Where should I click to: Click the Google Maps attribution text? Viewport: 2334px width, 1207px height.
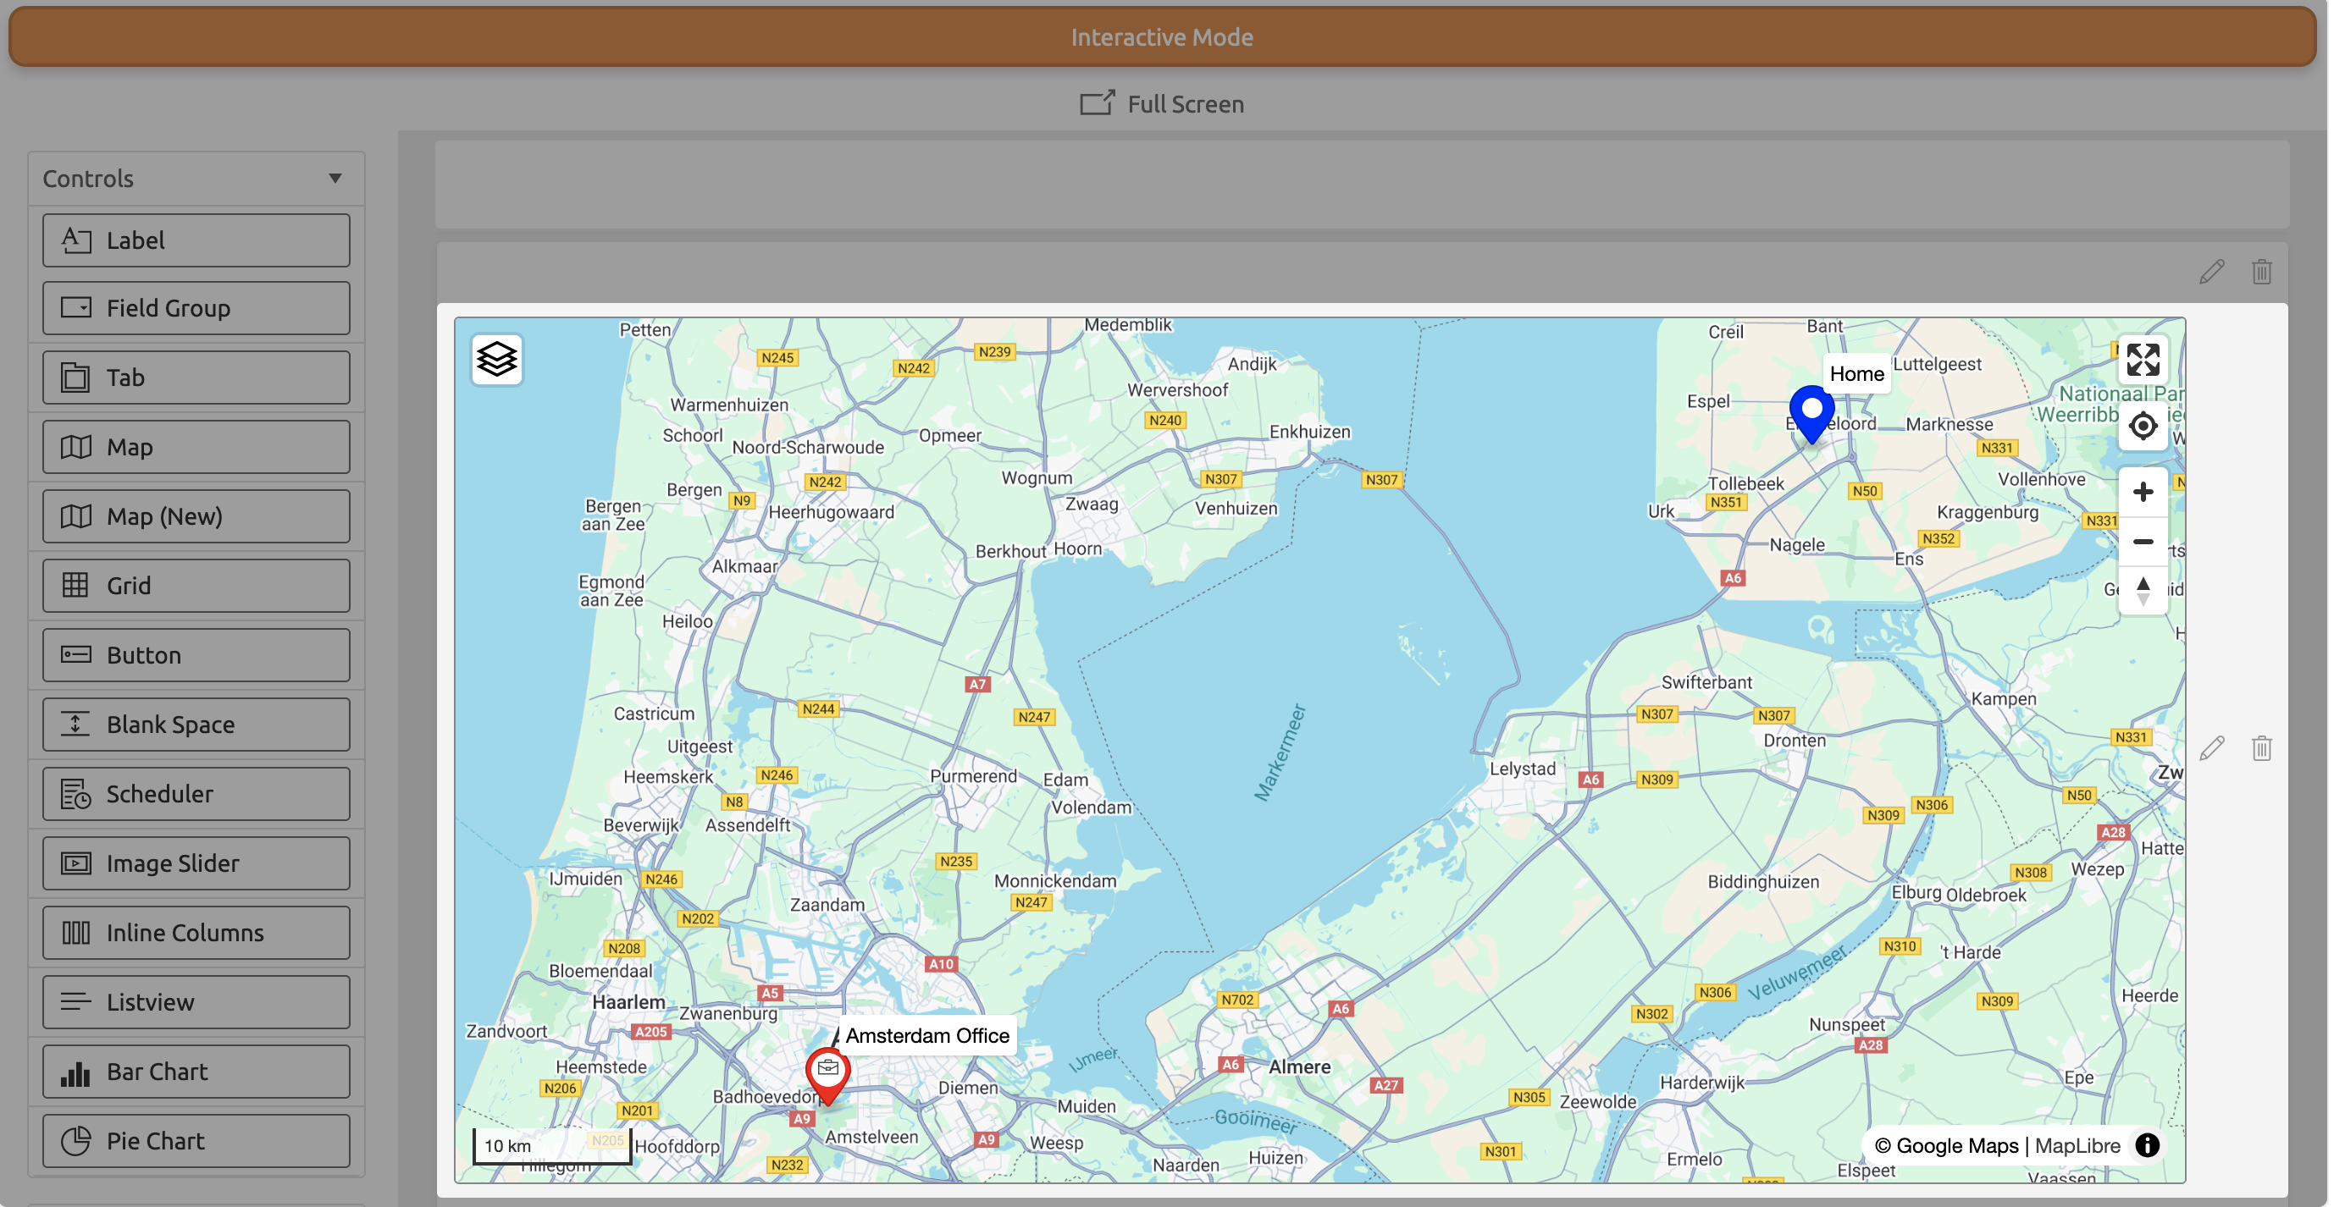click(x=1946, y=1145)
